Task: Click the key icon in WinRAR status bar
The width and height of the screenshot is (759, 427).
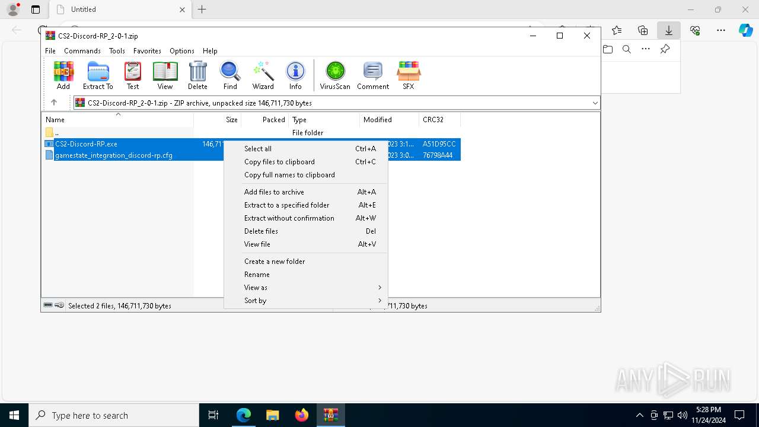Action: click(59, 305)
